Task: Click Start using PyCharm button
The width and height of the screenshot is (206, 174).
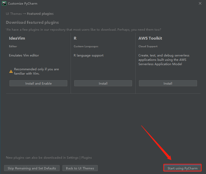Action: (x=183, y=168)
